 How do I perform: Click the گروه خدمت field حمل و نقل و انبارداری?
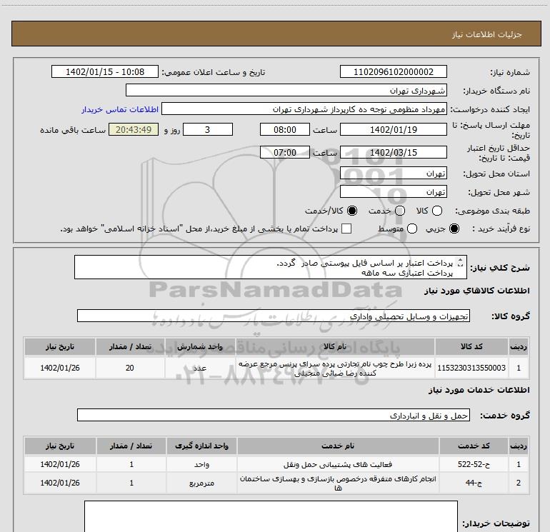tap(274, 415)
